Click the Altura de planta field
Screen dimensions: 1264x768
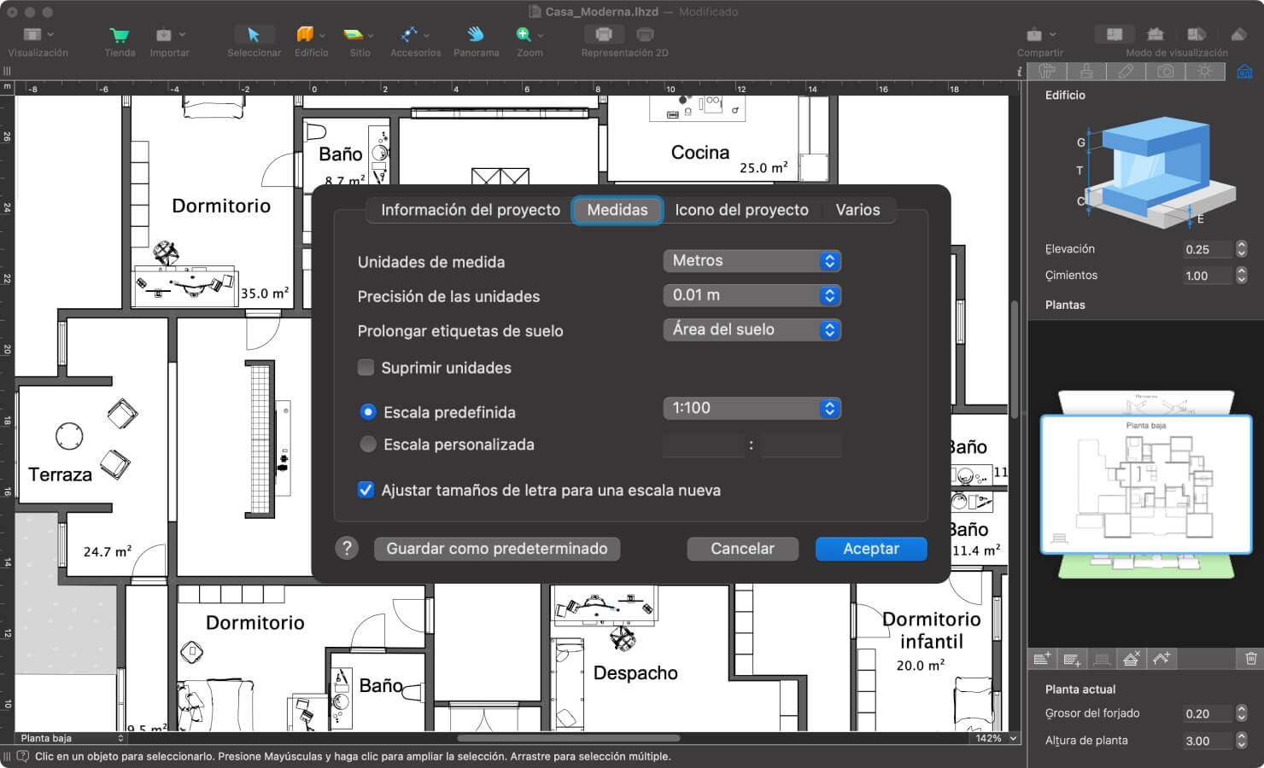[1207, 741]
